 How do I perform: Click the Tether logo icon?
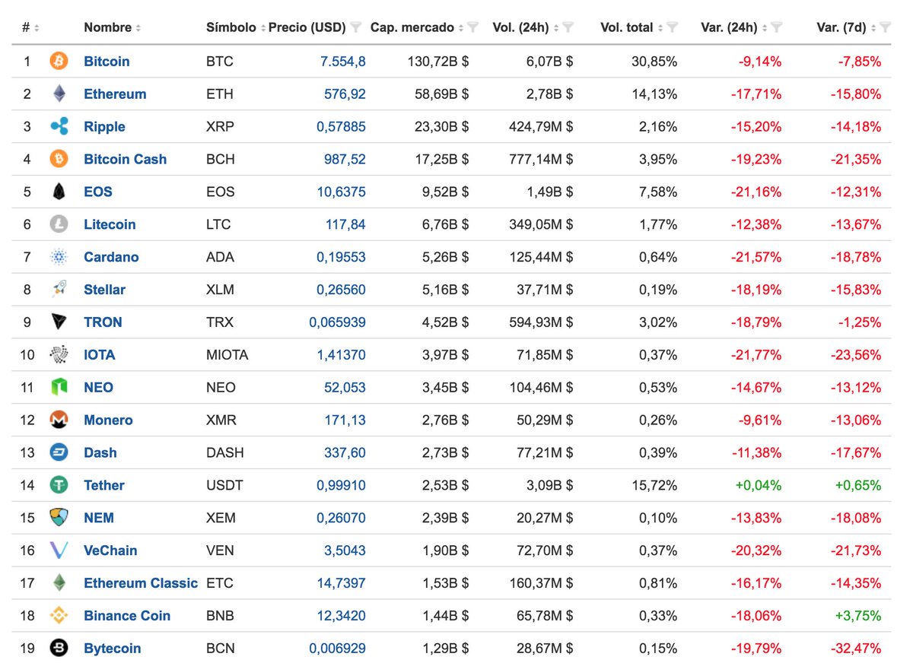(59, 485)
